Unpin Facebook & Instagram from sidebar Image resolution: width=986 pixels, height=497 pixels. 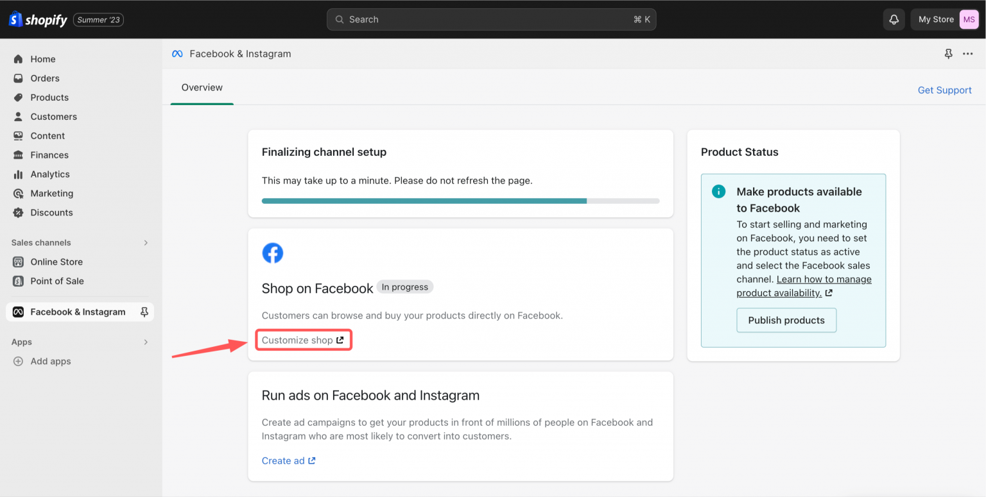[145, 312]
